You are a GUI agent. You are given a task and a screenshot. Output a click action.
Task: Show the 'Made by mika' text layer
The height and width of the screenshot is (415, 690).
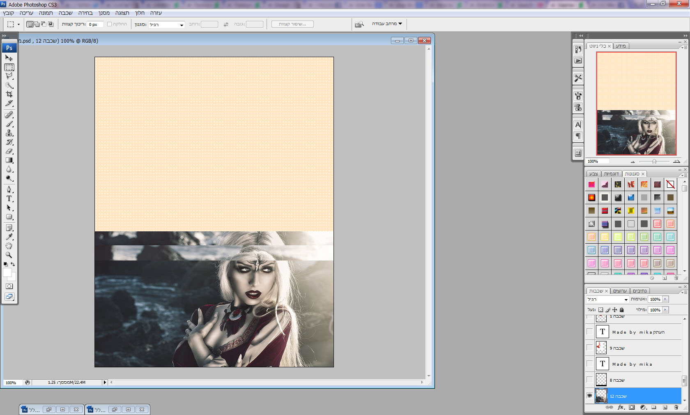click(x=590, y=364)
